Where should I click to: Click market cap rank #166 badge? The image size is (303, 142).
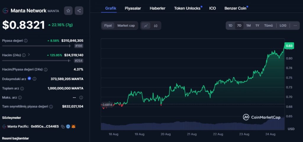79,46
